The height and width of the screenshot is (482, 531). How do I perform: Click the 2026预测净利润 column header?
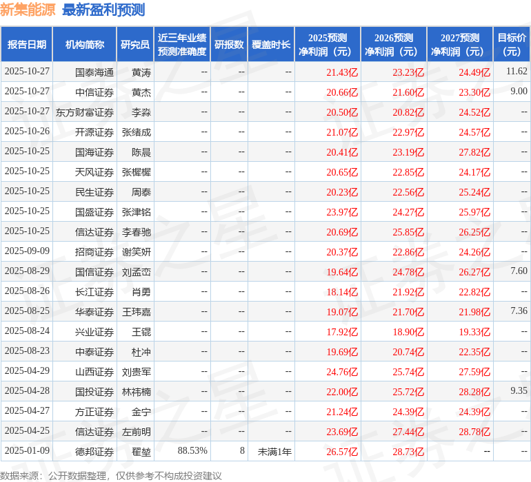tap(394, 45)
